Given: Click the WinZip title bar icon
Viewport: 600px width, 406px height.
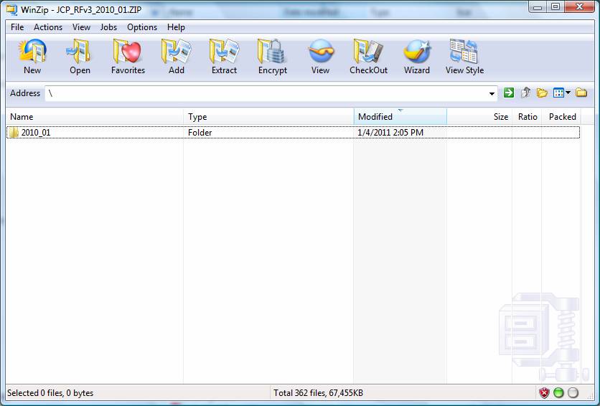Looking at the screenshot, I should click(x=12, y=9).
